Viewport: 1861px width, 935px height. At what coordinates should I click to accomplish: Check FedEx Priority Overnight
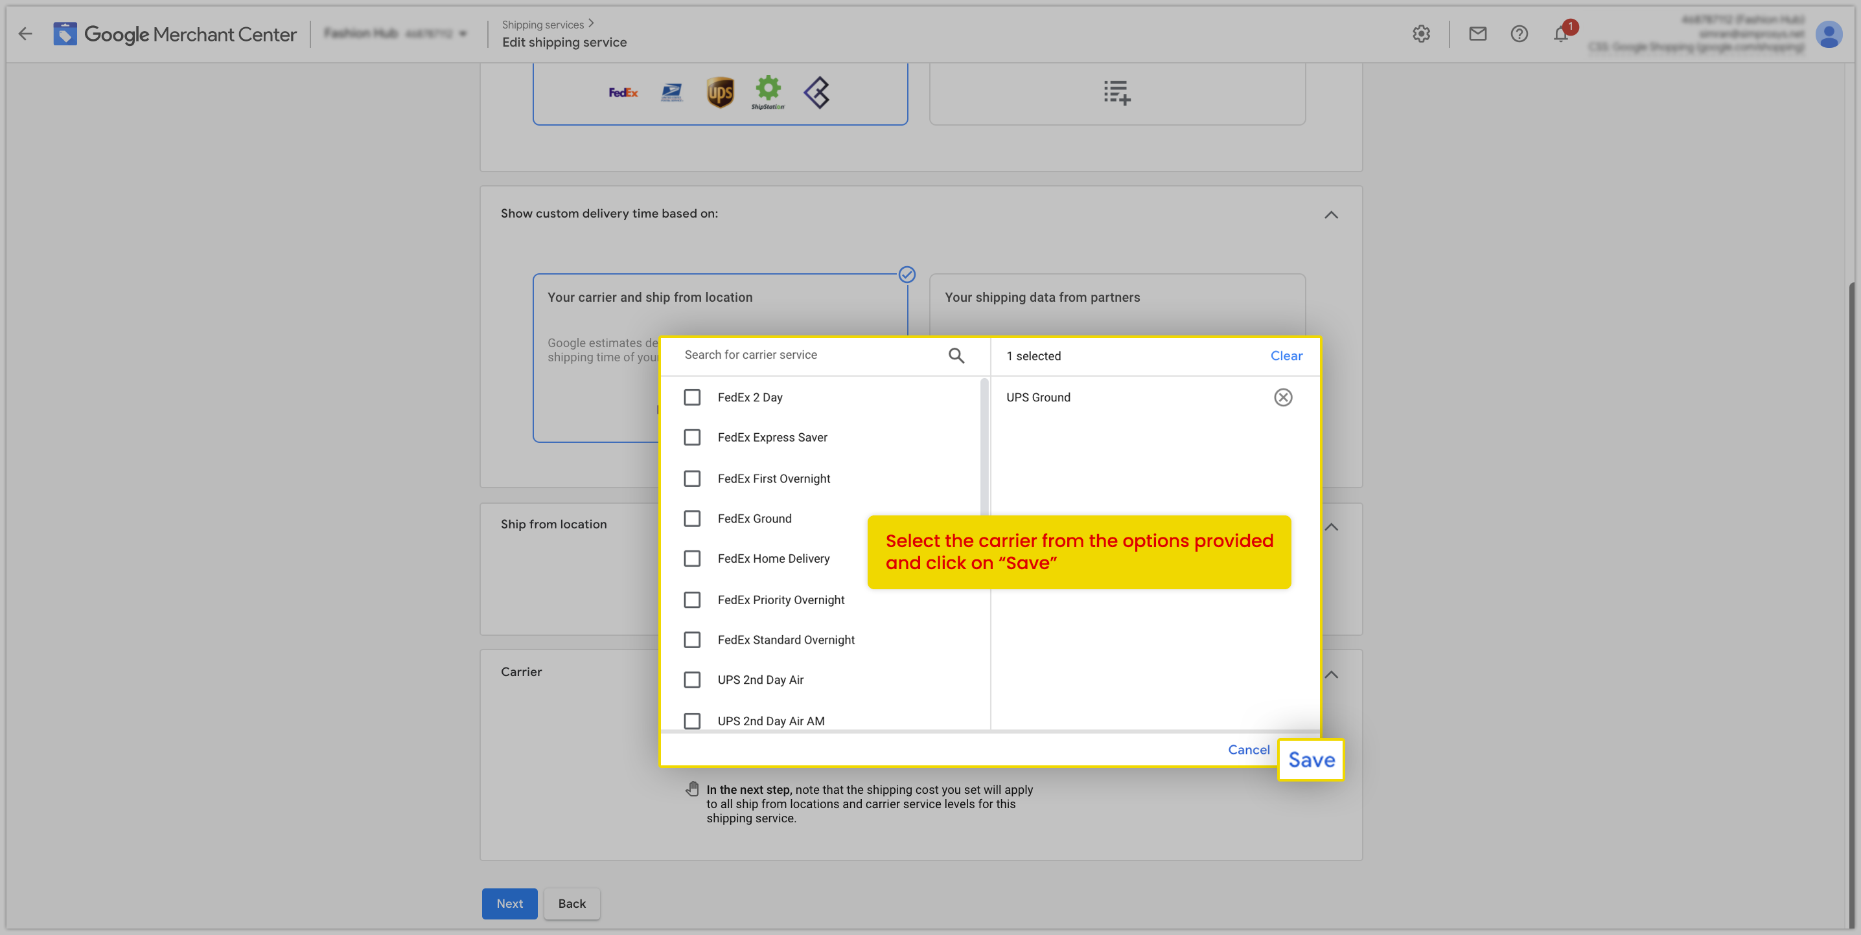[x=692, y=600]
